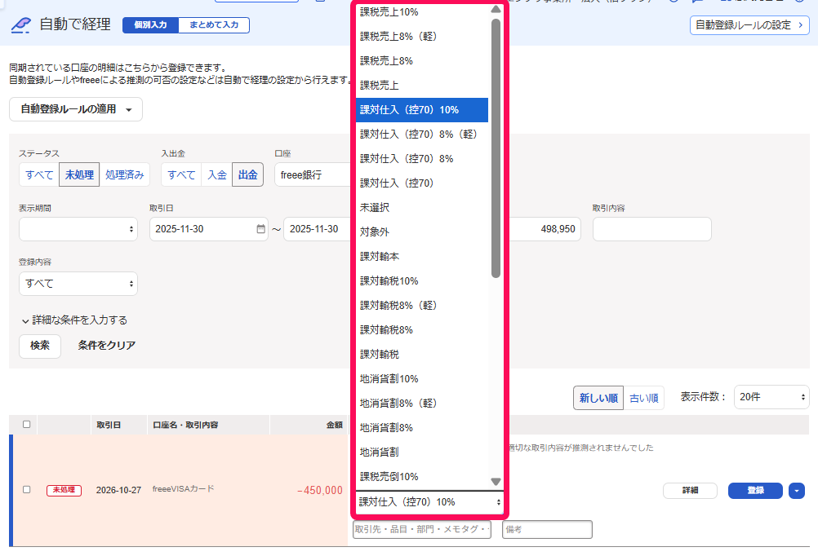The height and width of the screenshot is (556, 818).
Task: Click the 未処理 badge in the row
Action: [x=64, y=490]
